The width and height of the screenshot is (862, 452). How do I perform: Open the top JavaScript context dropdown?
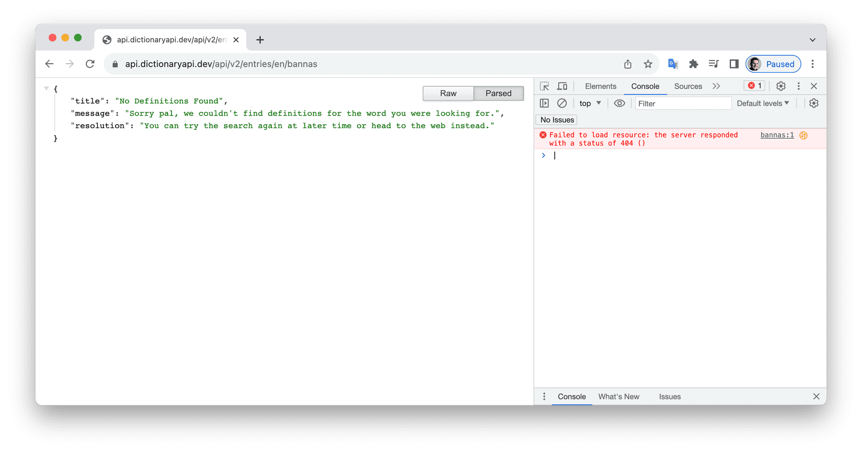[x=590, y=104]
